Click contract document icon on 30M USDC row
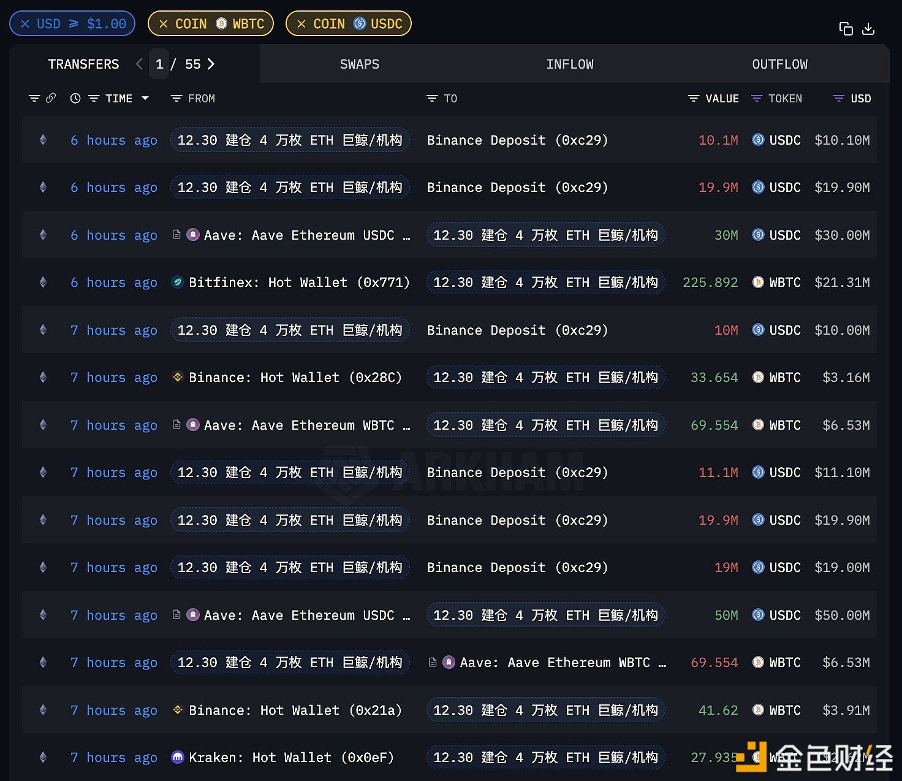 (176, 235)
